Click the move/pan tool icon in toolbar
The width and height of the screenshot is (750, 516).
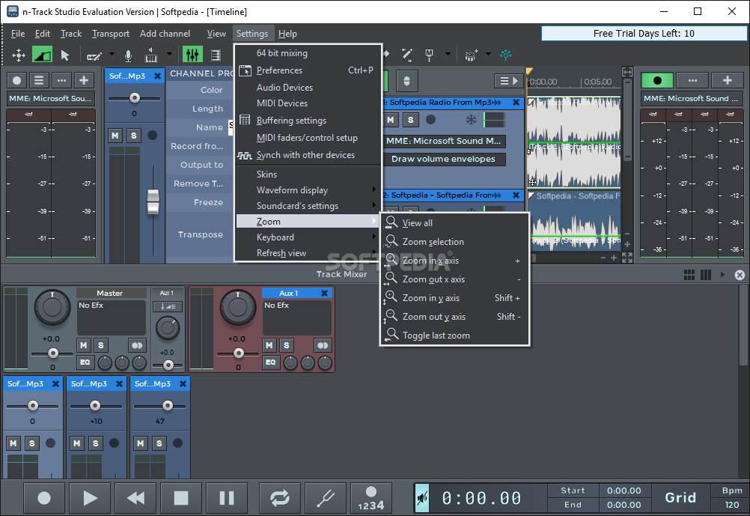tap(18, 55)
